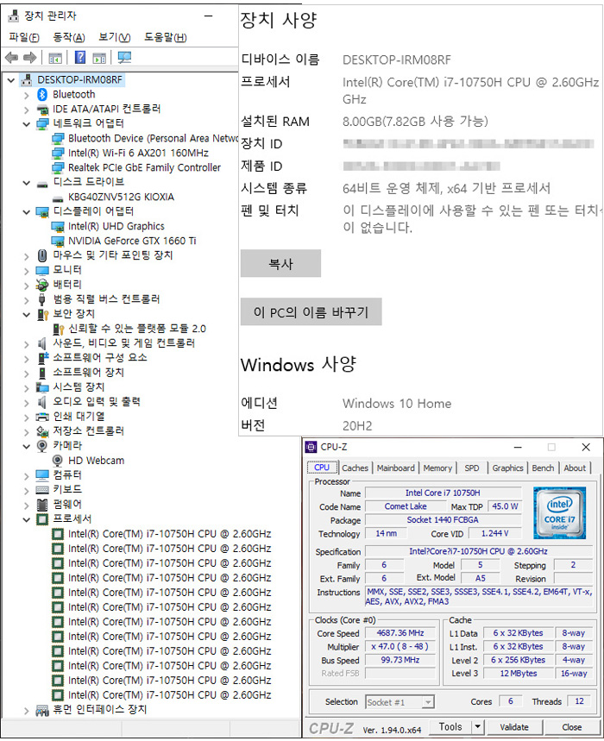Click the 배터리 category icon
Screen dimensions: 604x741
[x=42, y=285]
